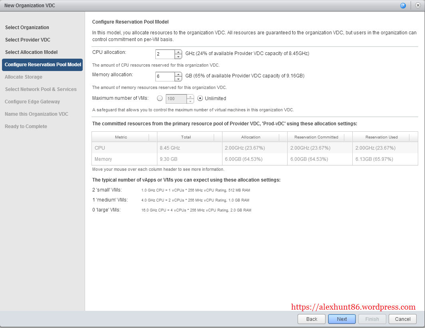The height and width of the screenshot is (328, 425).
Task: Go to Select Organization step
Action: click(x=27, y=28)
